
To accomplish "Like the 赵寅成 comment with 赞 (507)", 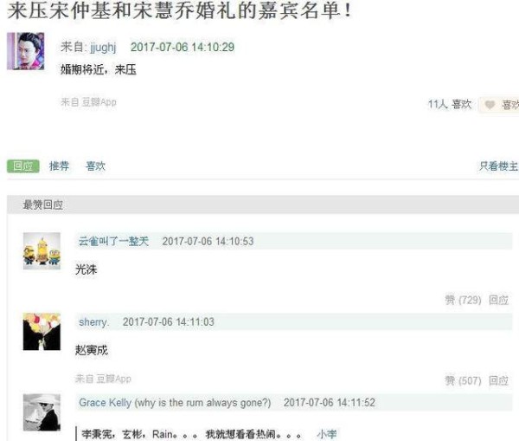I will point(463,380).
